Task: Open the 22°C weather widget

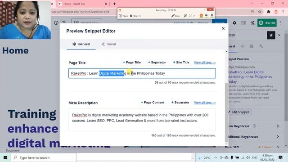Action: click(204, 157)
